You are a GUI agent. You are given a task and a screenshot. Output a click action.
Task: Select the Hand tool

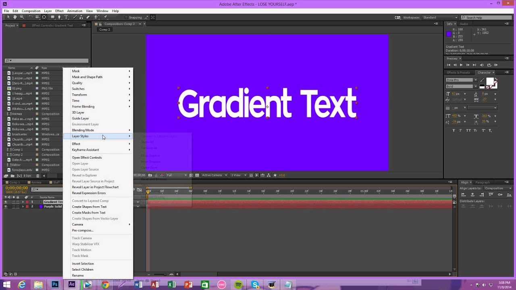pos(15,17)
